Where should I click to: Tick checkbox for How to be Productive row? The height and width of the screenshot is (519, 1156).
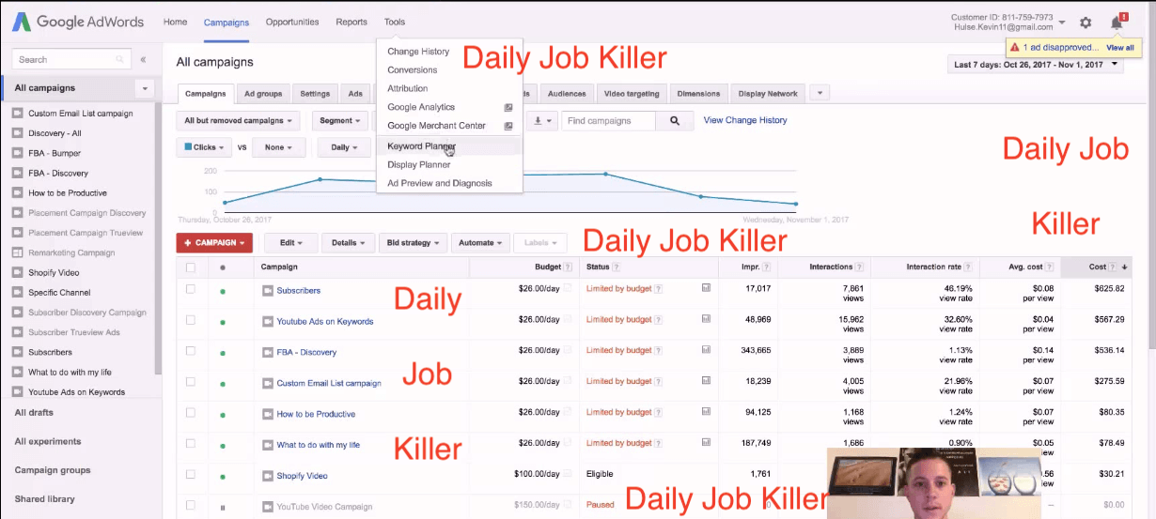pyautogui.click(x=191, y=413)
